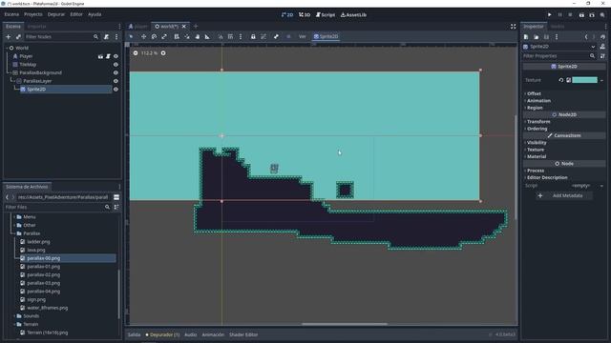Expand the Material property group
Screen dimensions: 611x343
[536, 156]
